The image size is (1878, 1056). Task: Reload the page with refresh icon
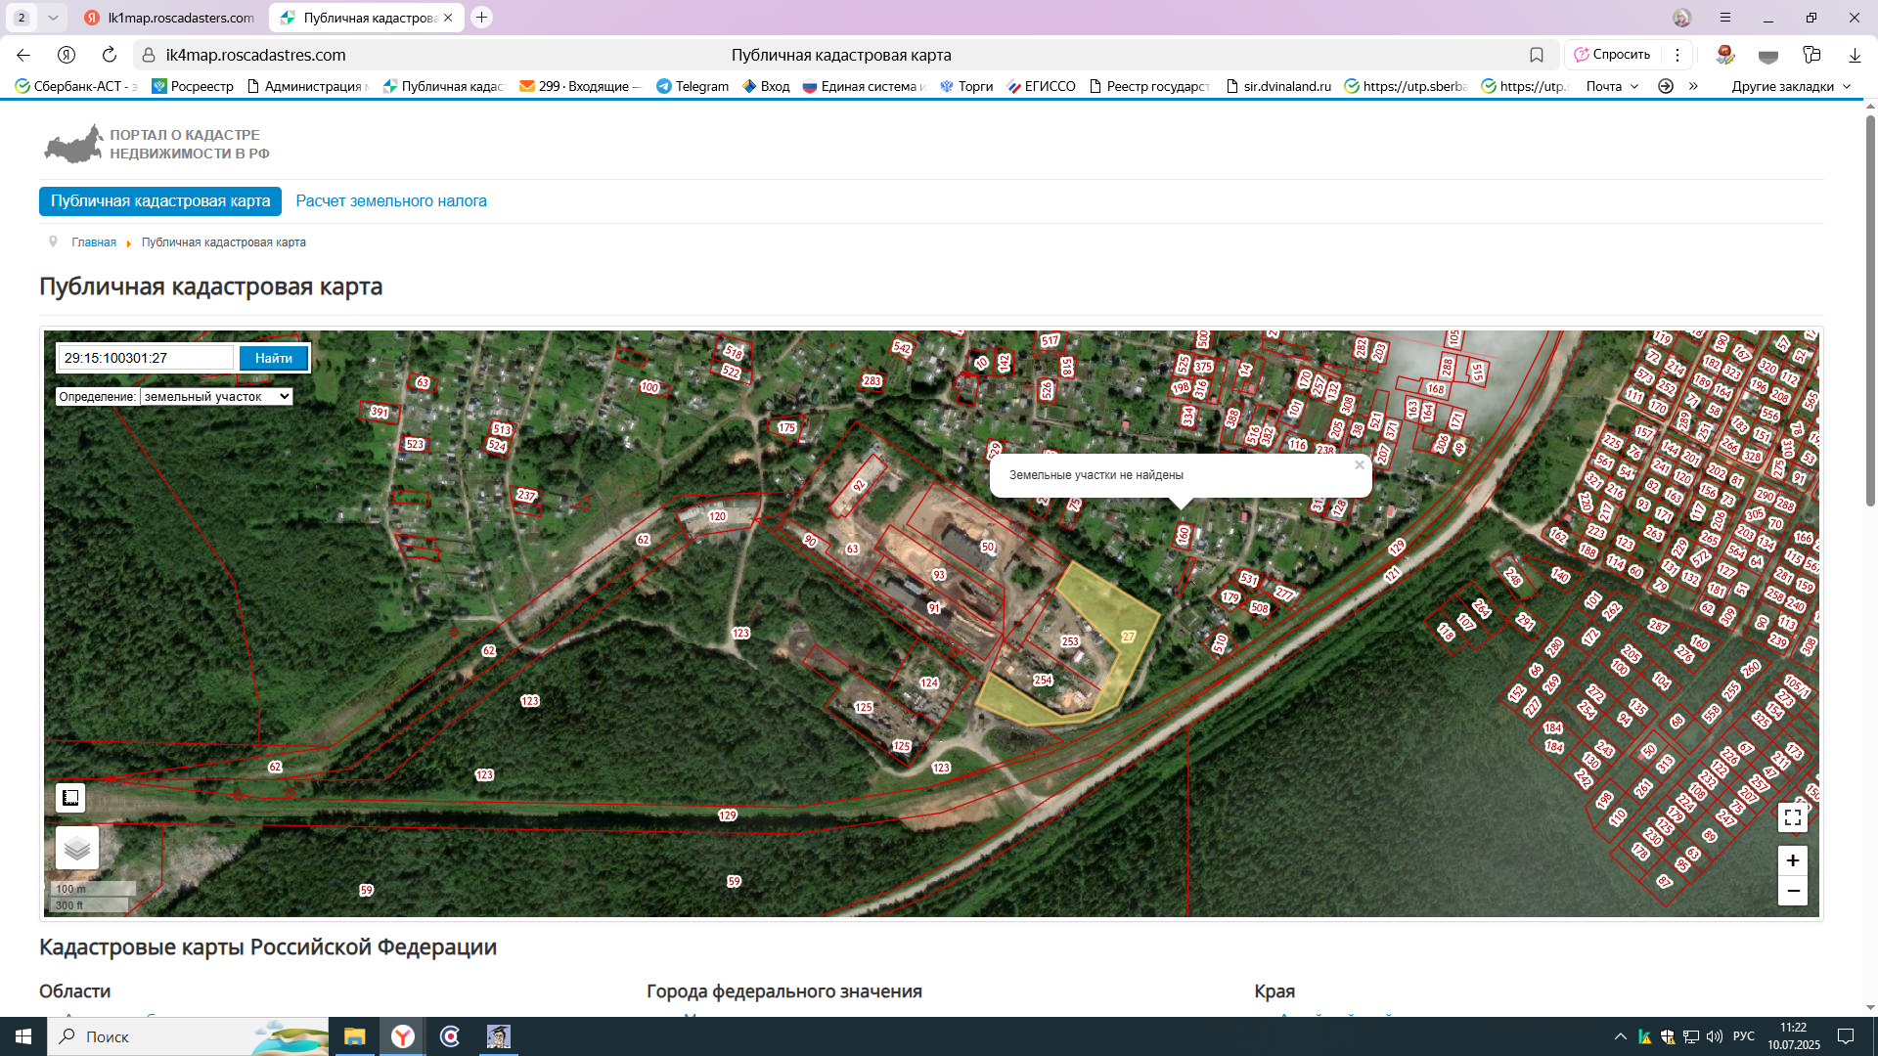[110, 55]
